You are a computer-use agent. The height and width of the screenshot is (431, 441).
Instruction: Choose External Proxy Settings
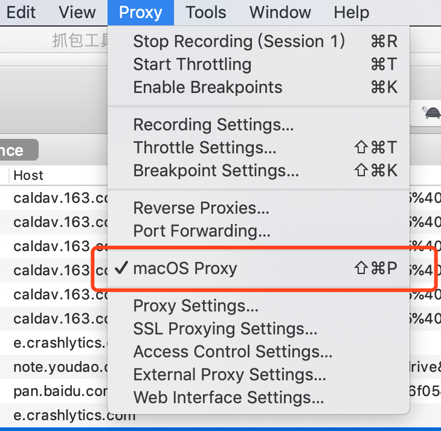click(x=259, y=374)
